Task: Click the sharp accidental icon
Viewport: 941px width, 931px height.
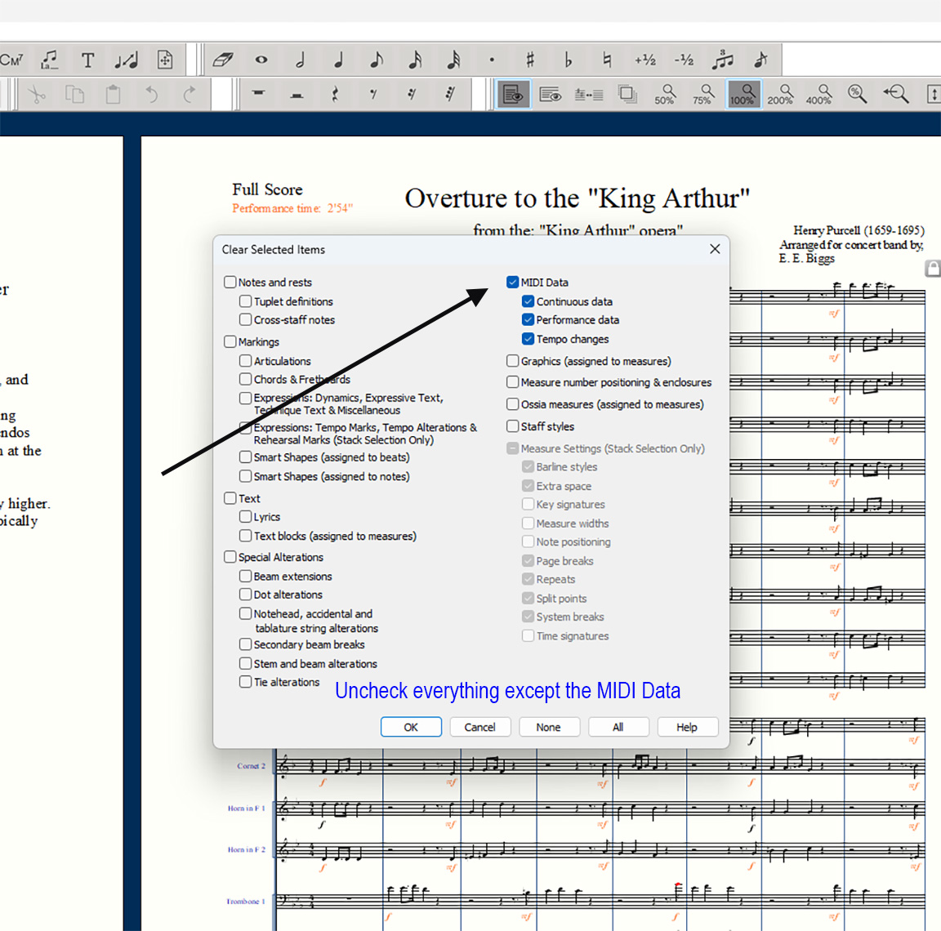Action: tap(530, 60)
